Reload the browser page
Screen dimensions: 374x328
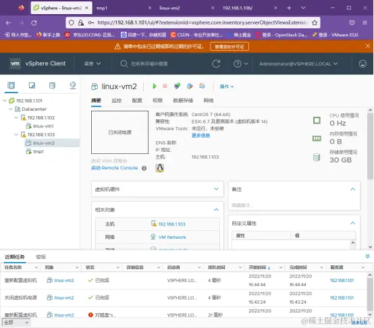click(x=34, y=23)
